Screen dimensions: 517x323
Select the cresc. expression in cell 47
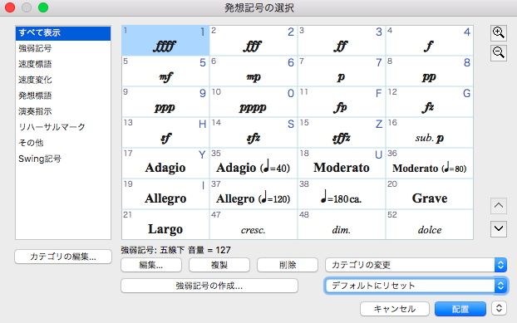click(x=254, y=224)
